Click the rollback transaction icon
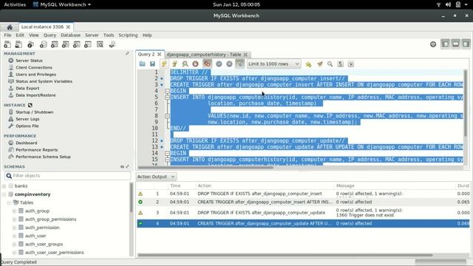 tap(229, 64)
